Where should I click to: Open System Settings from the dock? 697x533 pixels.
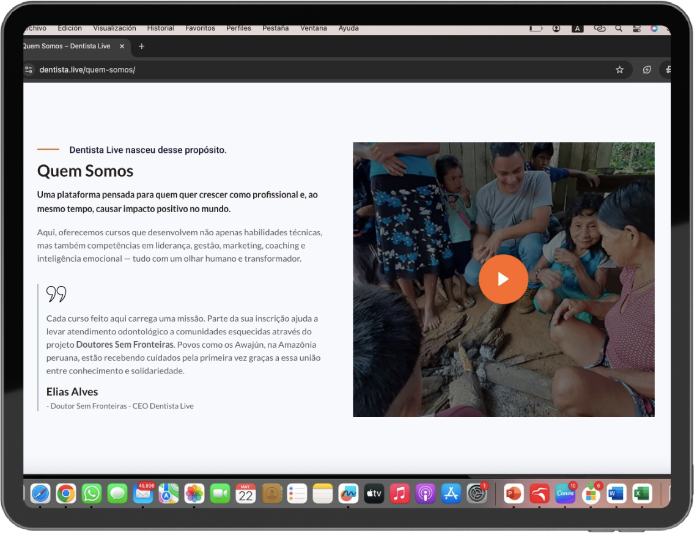pyautogui.click(x=476, y=493)
